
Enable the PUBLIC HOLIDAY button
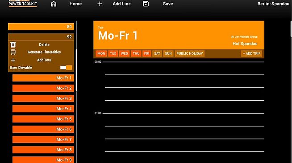point(190,53)
